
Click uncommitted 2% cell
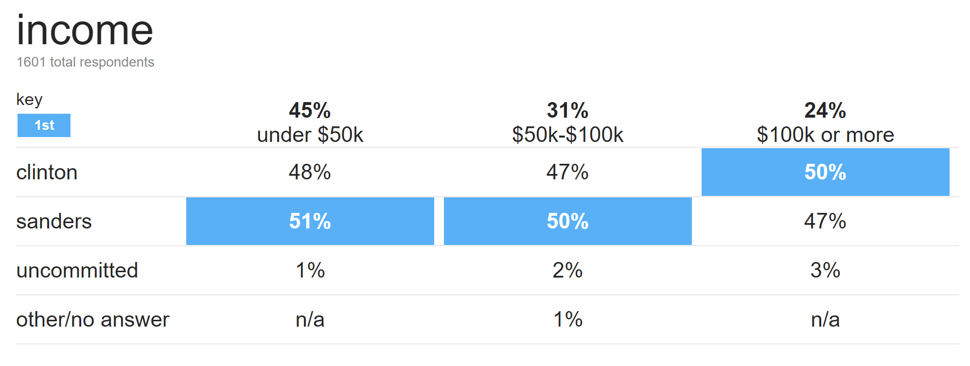(x=567, y=271)
